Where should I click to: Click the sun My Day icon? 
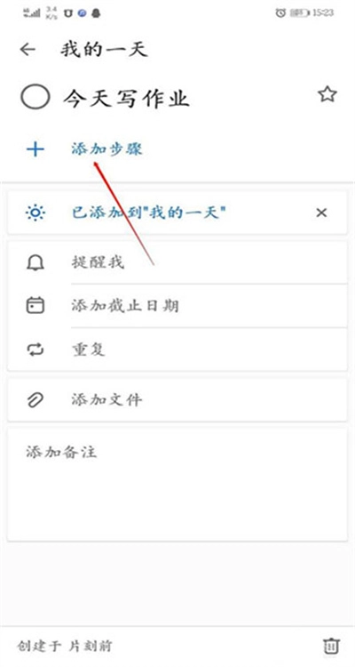[35, 213]
